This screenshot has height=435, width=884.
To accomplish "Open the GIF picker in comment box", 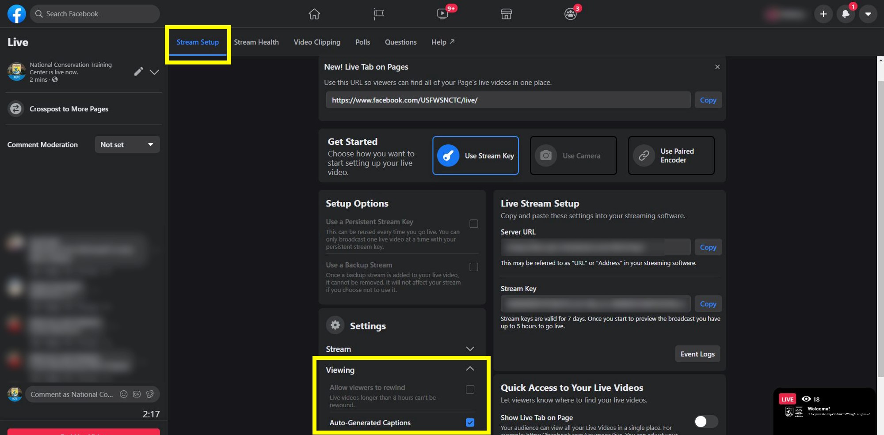I will pyautogui.click(x=137, y=394).
